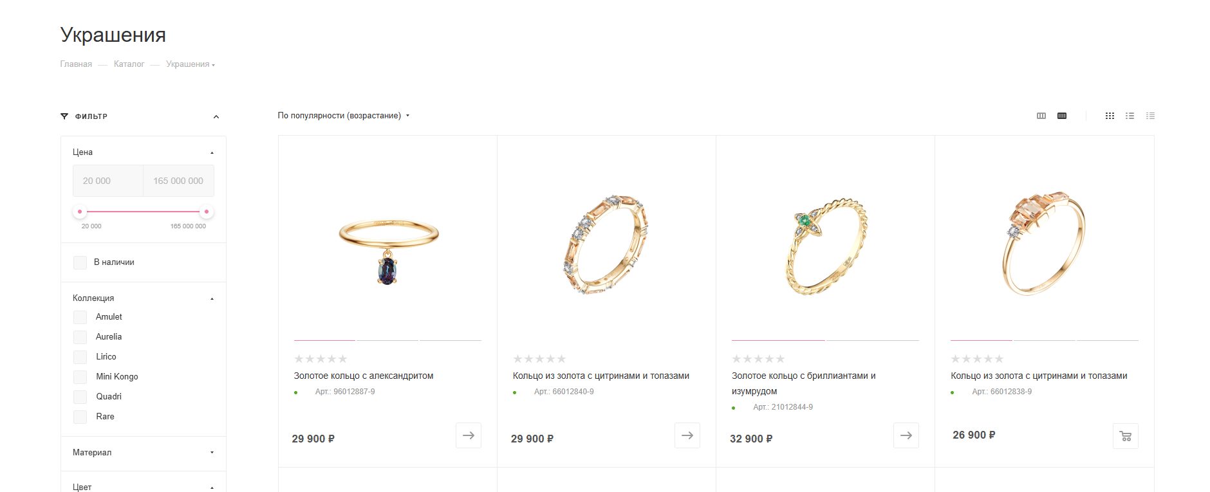Image resolution: width=1210 pixels, height=492 pixels.
Task: Switch to compact table view icon
Action: [1150, 116]
